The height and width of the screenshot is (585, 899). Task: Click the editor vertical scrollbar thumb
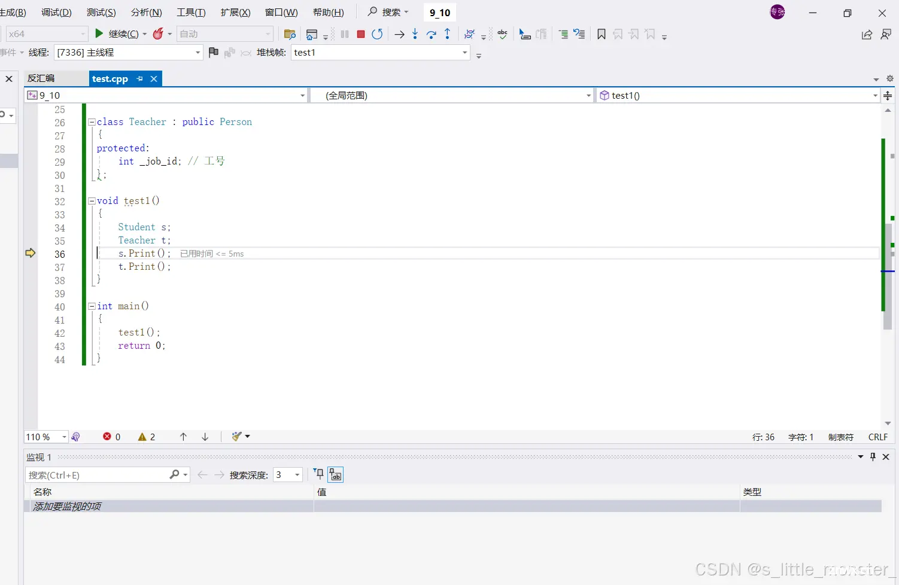click(x=888, y=276)
